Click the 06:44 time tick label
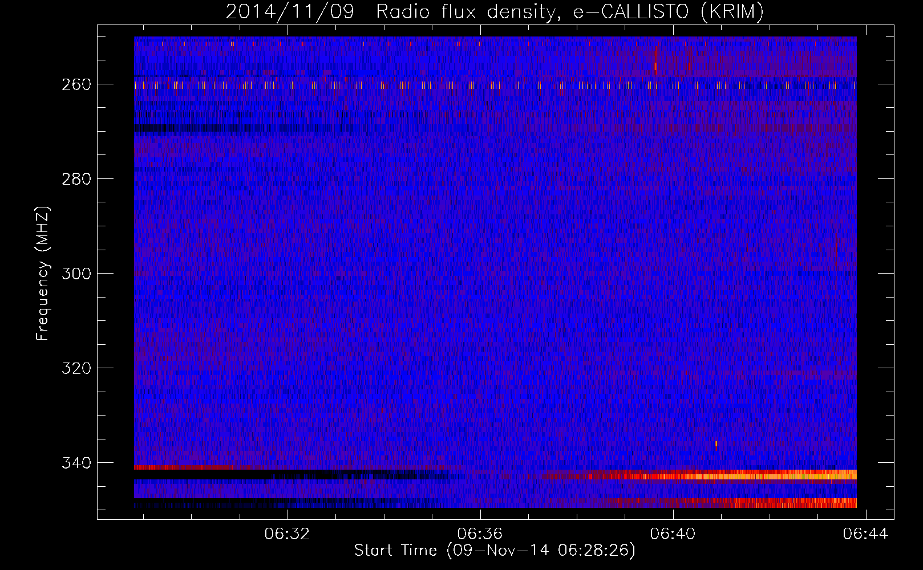The image size is (923, 570). pyautogui.click(x=866, y=534)
